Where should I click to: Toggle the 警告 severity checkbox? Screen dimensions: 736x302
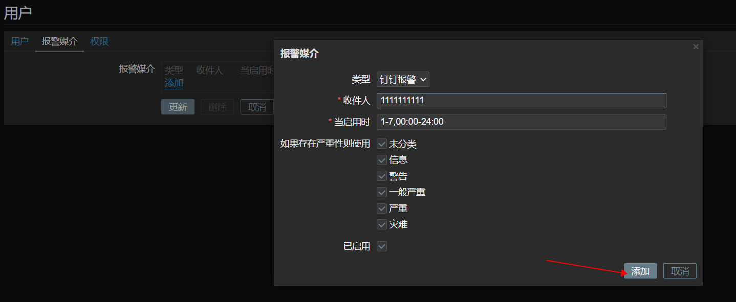coord(382,176)
